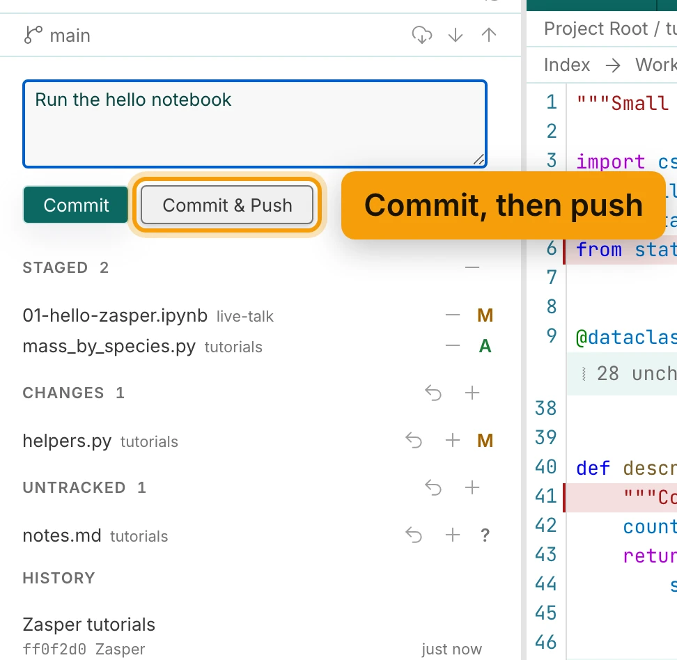Click the main branch name

click(70, 36)
